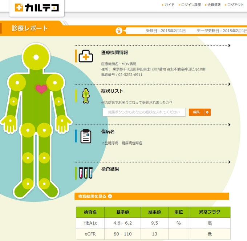Open the ガイド menu link

click(169, 5)
